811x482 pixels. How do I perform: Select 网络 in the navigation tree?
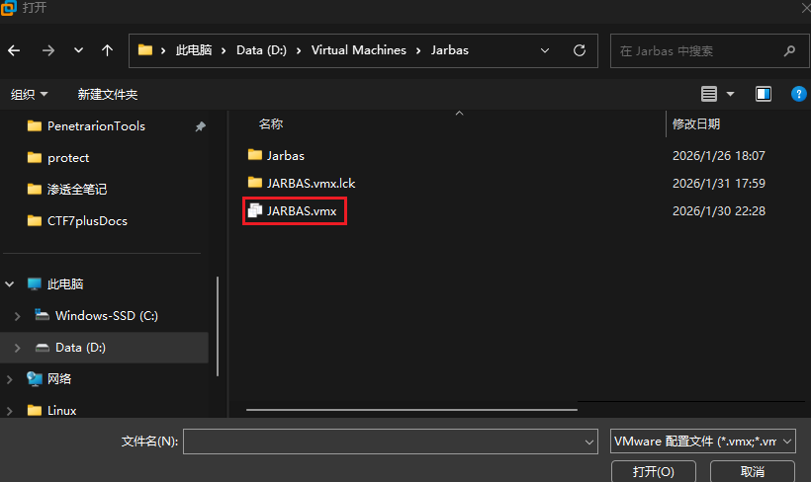pyautogui.click(x=59, y=378)
